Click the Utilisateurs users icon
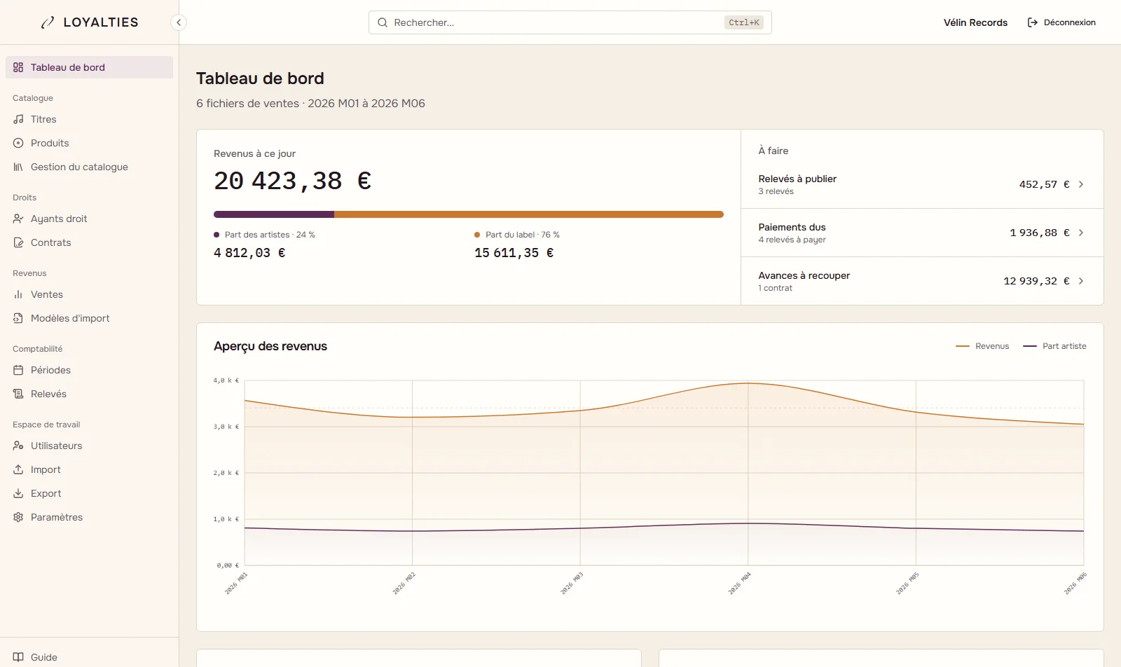Screen dimensions: 1121x667 18,446
